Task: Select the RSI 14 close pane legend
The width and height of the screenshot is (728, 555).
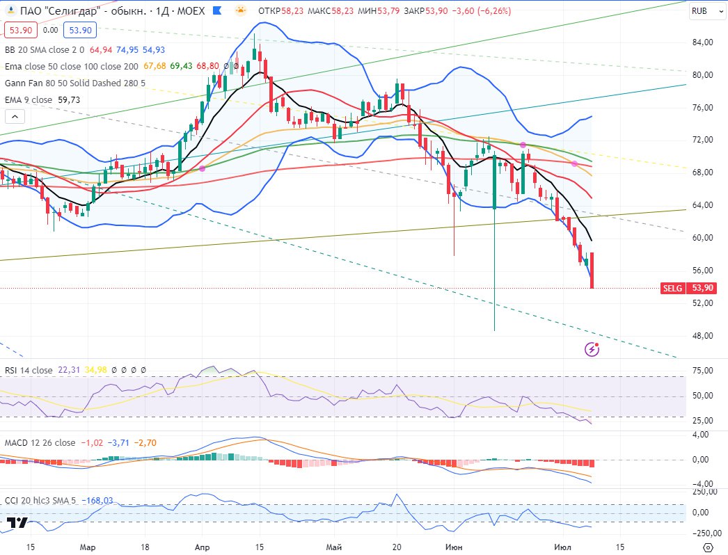Action: click(29, 370)
